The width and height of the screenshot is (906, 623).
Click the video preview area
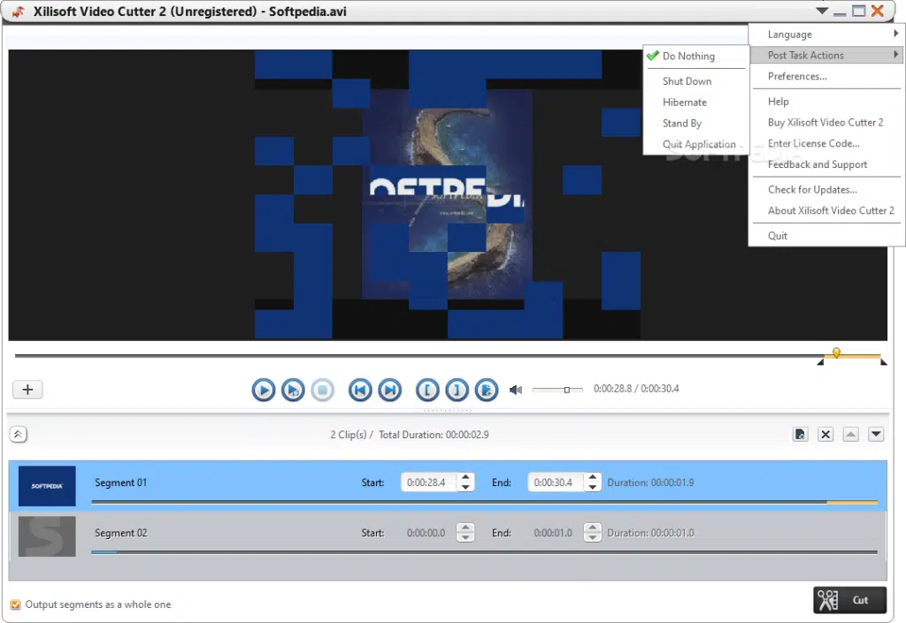(447, 195)
